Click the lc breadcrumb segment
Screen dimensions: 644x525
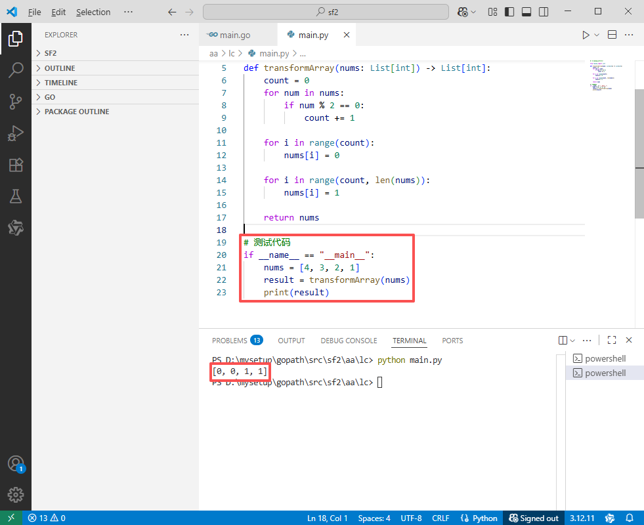[x=231, y=53]
